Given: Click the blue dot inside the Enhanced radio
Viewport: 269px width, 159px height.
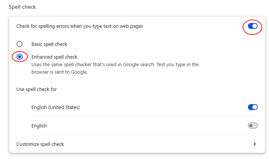Looking at the screenshot, I should [x=20, y=57].
